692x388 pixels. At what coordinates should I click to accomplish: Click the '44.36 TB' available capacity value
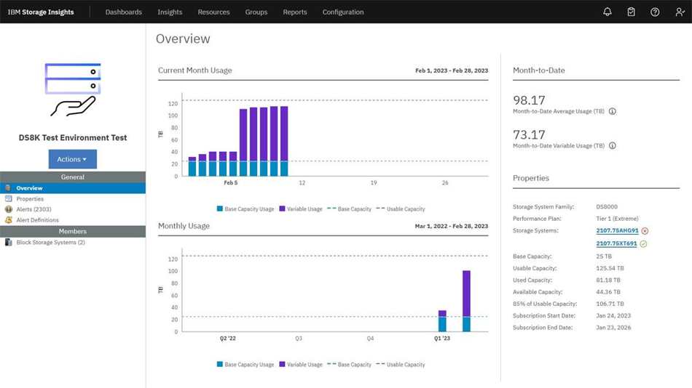pos(608,291)
